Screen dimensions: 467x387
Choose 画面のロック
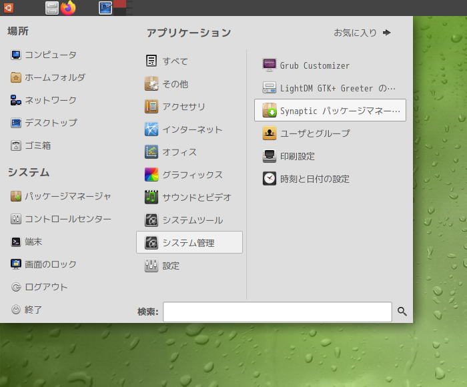[x=43, y=264]
